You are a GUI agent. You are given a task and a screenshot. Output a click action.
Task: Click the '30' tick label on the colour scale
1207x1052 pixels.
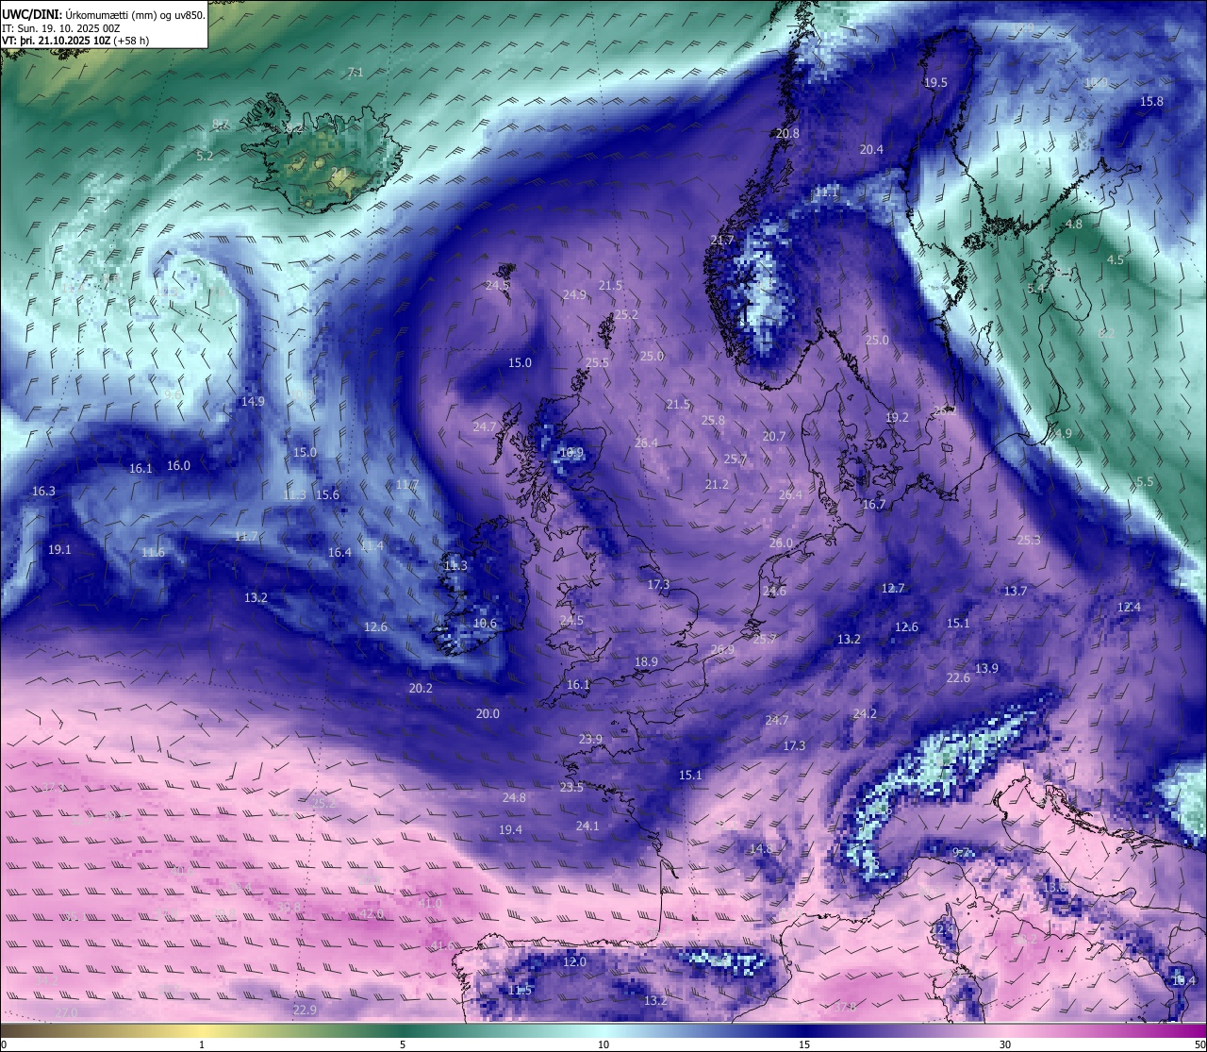1005,1044
